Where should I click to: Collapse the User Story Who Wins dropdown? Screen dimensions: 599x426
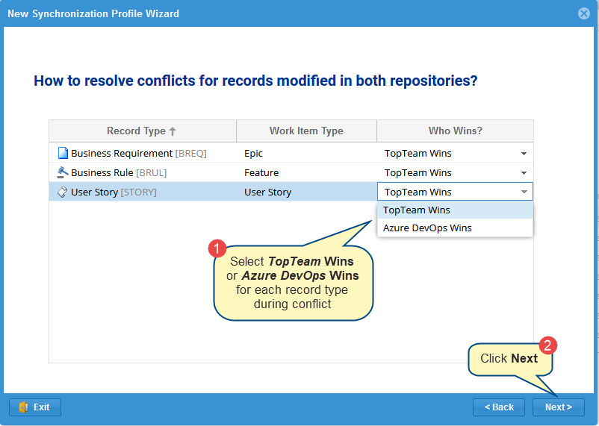tap(524, 192)
